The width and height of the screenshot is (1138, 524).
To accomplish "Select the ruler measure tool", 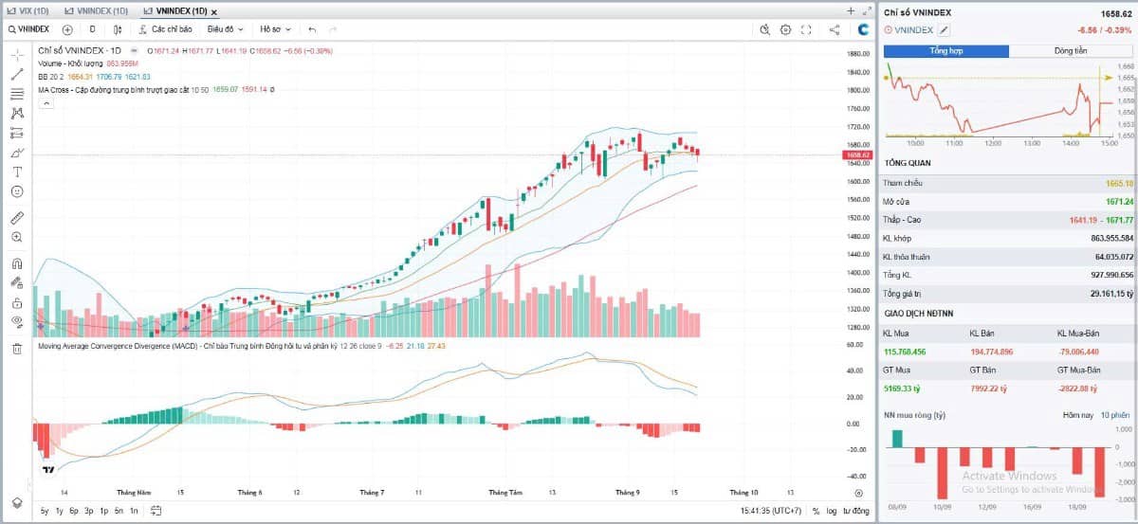I will (16, 217).
